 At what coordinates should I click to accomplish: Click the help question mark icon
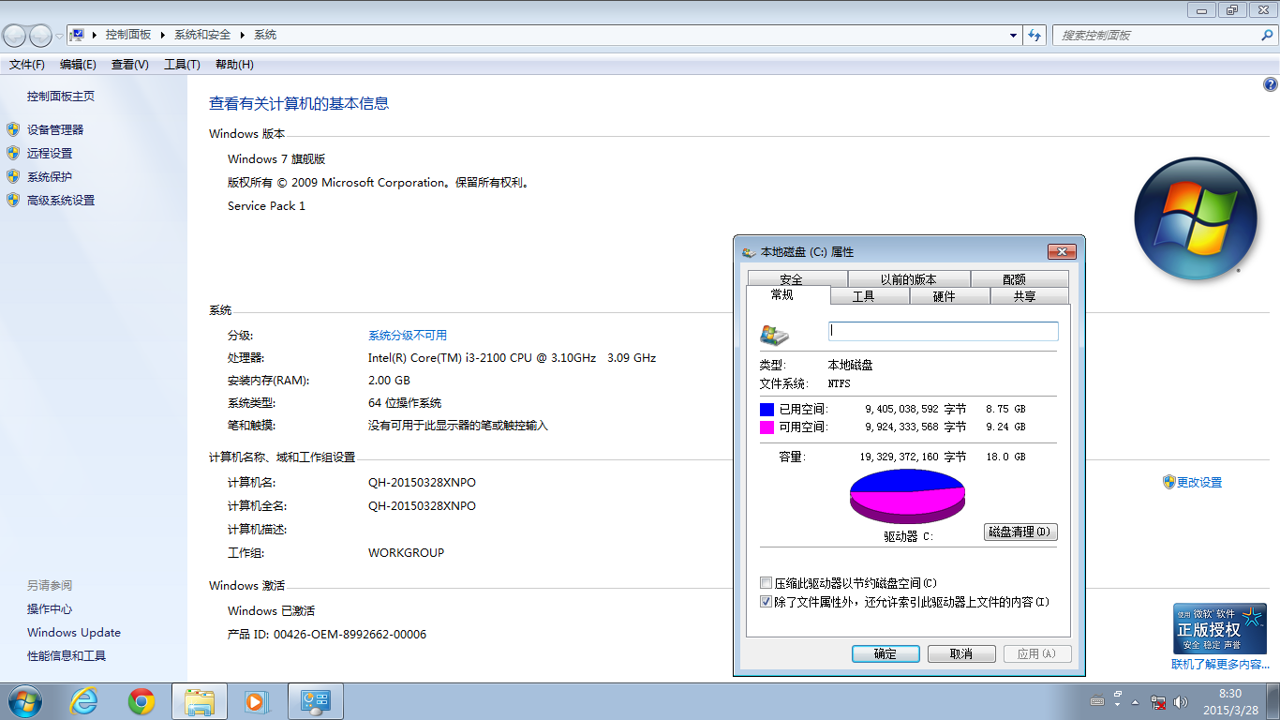coord(1271,84)
